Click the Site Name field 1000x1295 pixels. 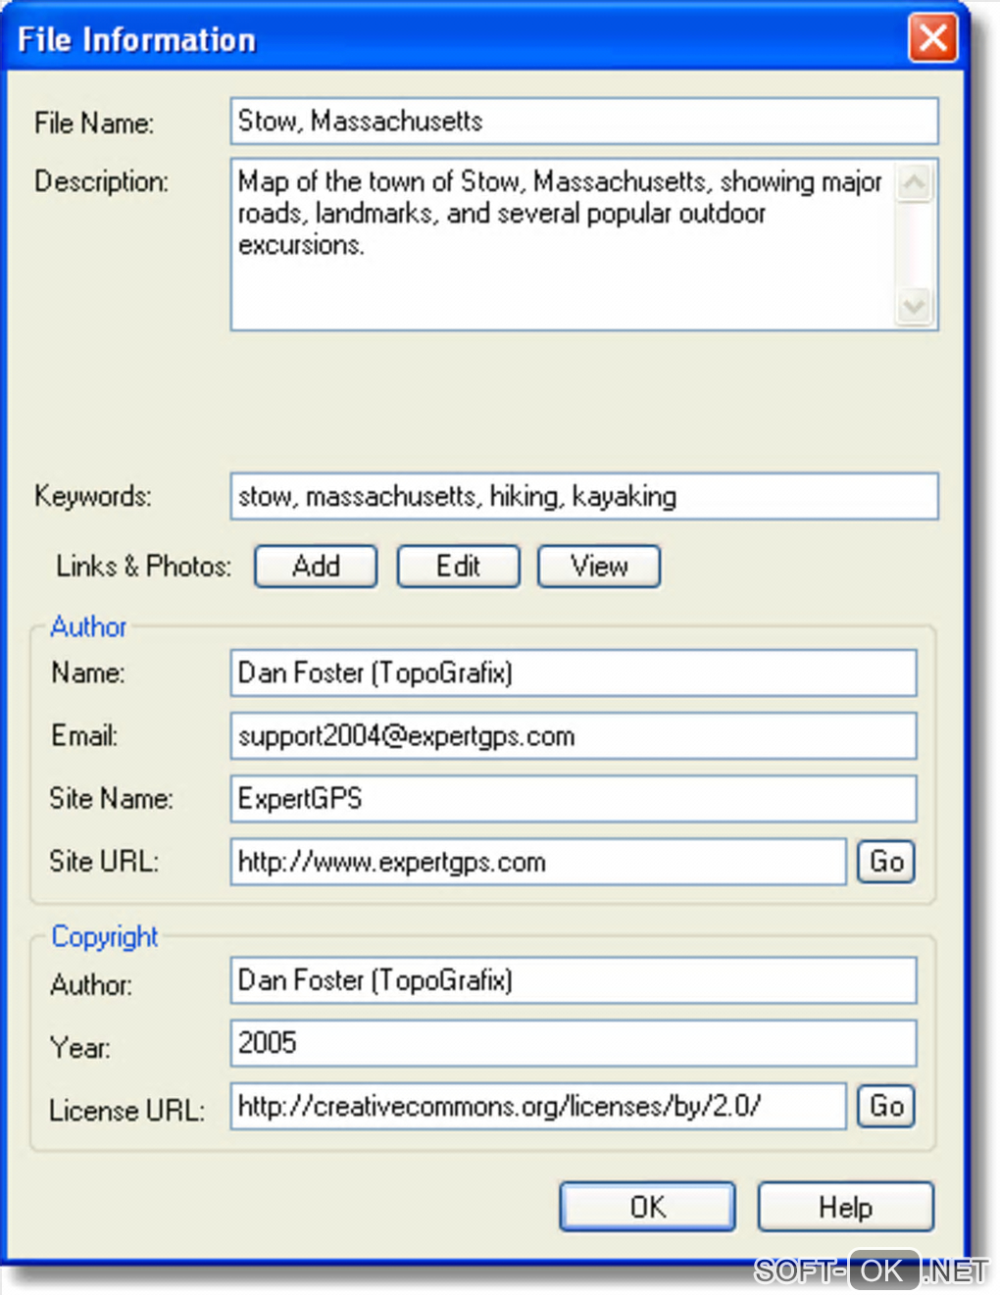click(573, 799)
